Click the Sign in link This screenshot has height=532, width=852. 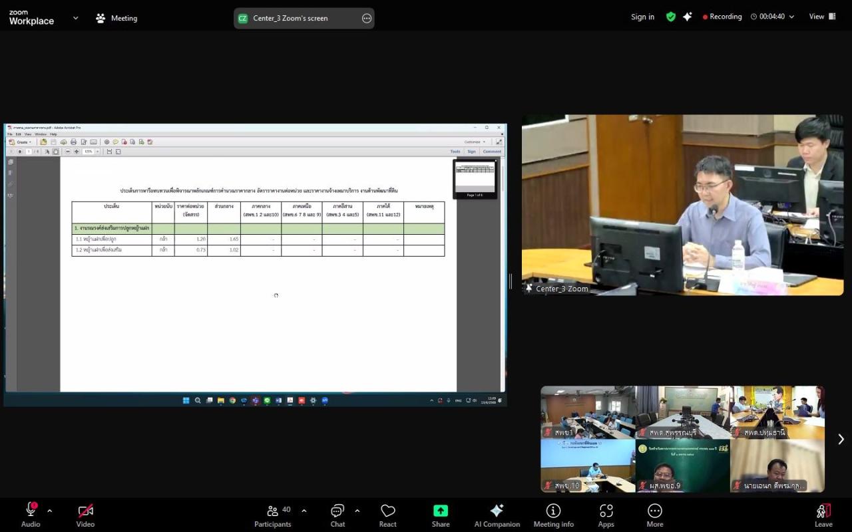(x=642, y=17)
